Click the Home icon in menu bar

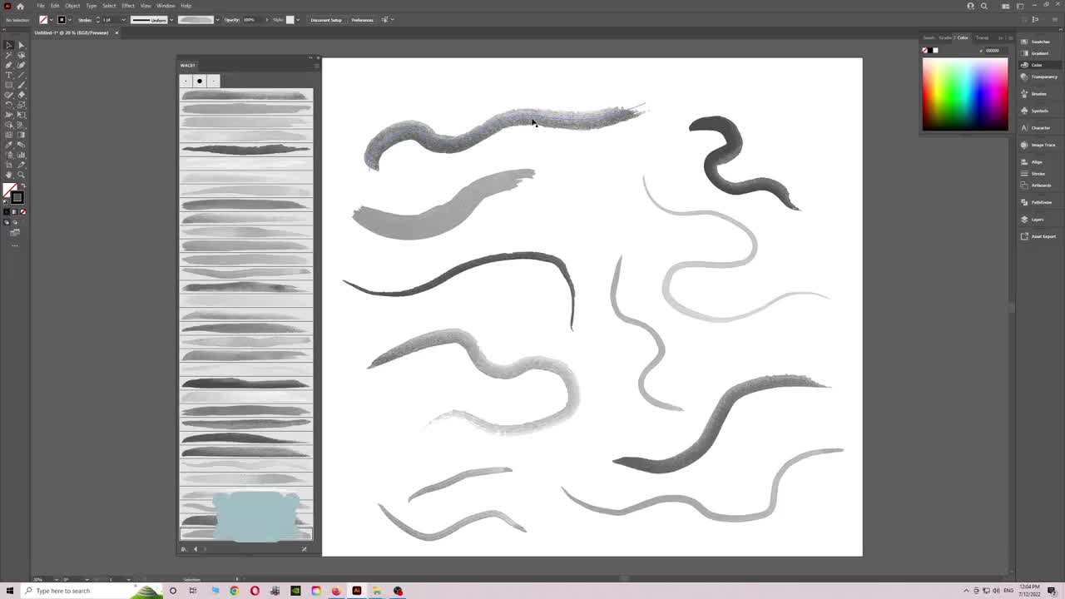(21, 6)
